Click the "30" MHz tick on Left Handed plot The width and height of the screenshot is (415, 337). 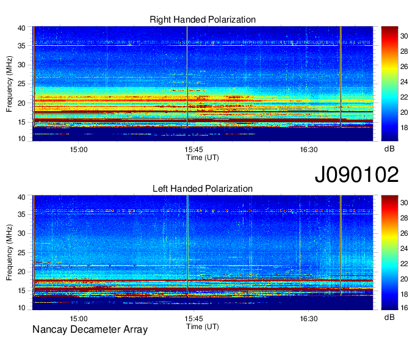point(21,233)
